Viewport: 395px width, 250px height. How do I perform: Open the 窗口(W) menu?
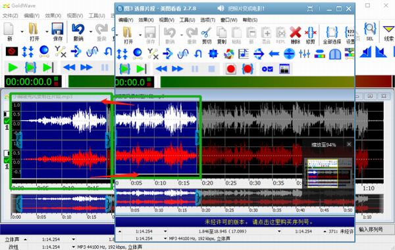(x=228, y=20)
